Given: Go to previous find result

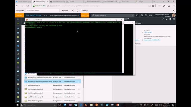Looking at the screenshot, I should 73,11.
